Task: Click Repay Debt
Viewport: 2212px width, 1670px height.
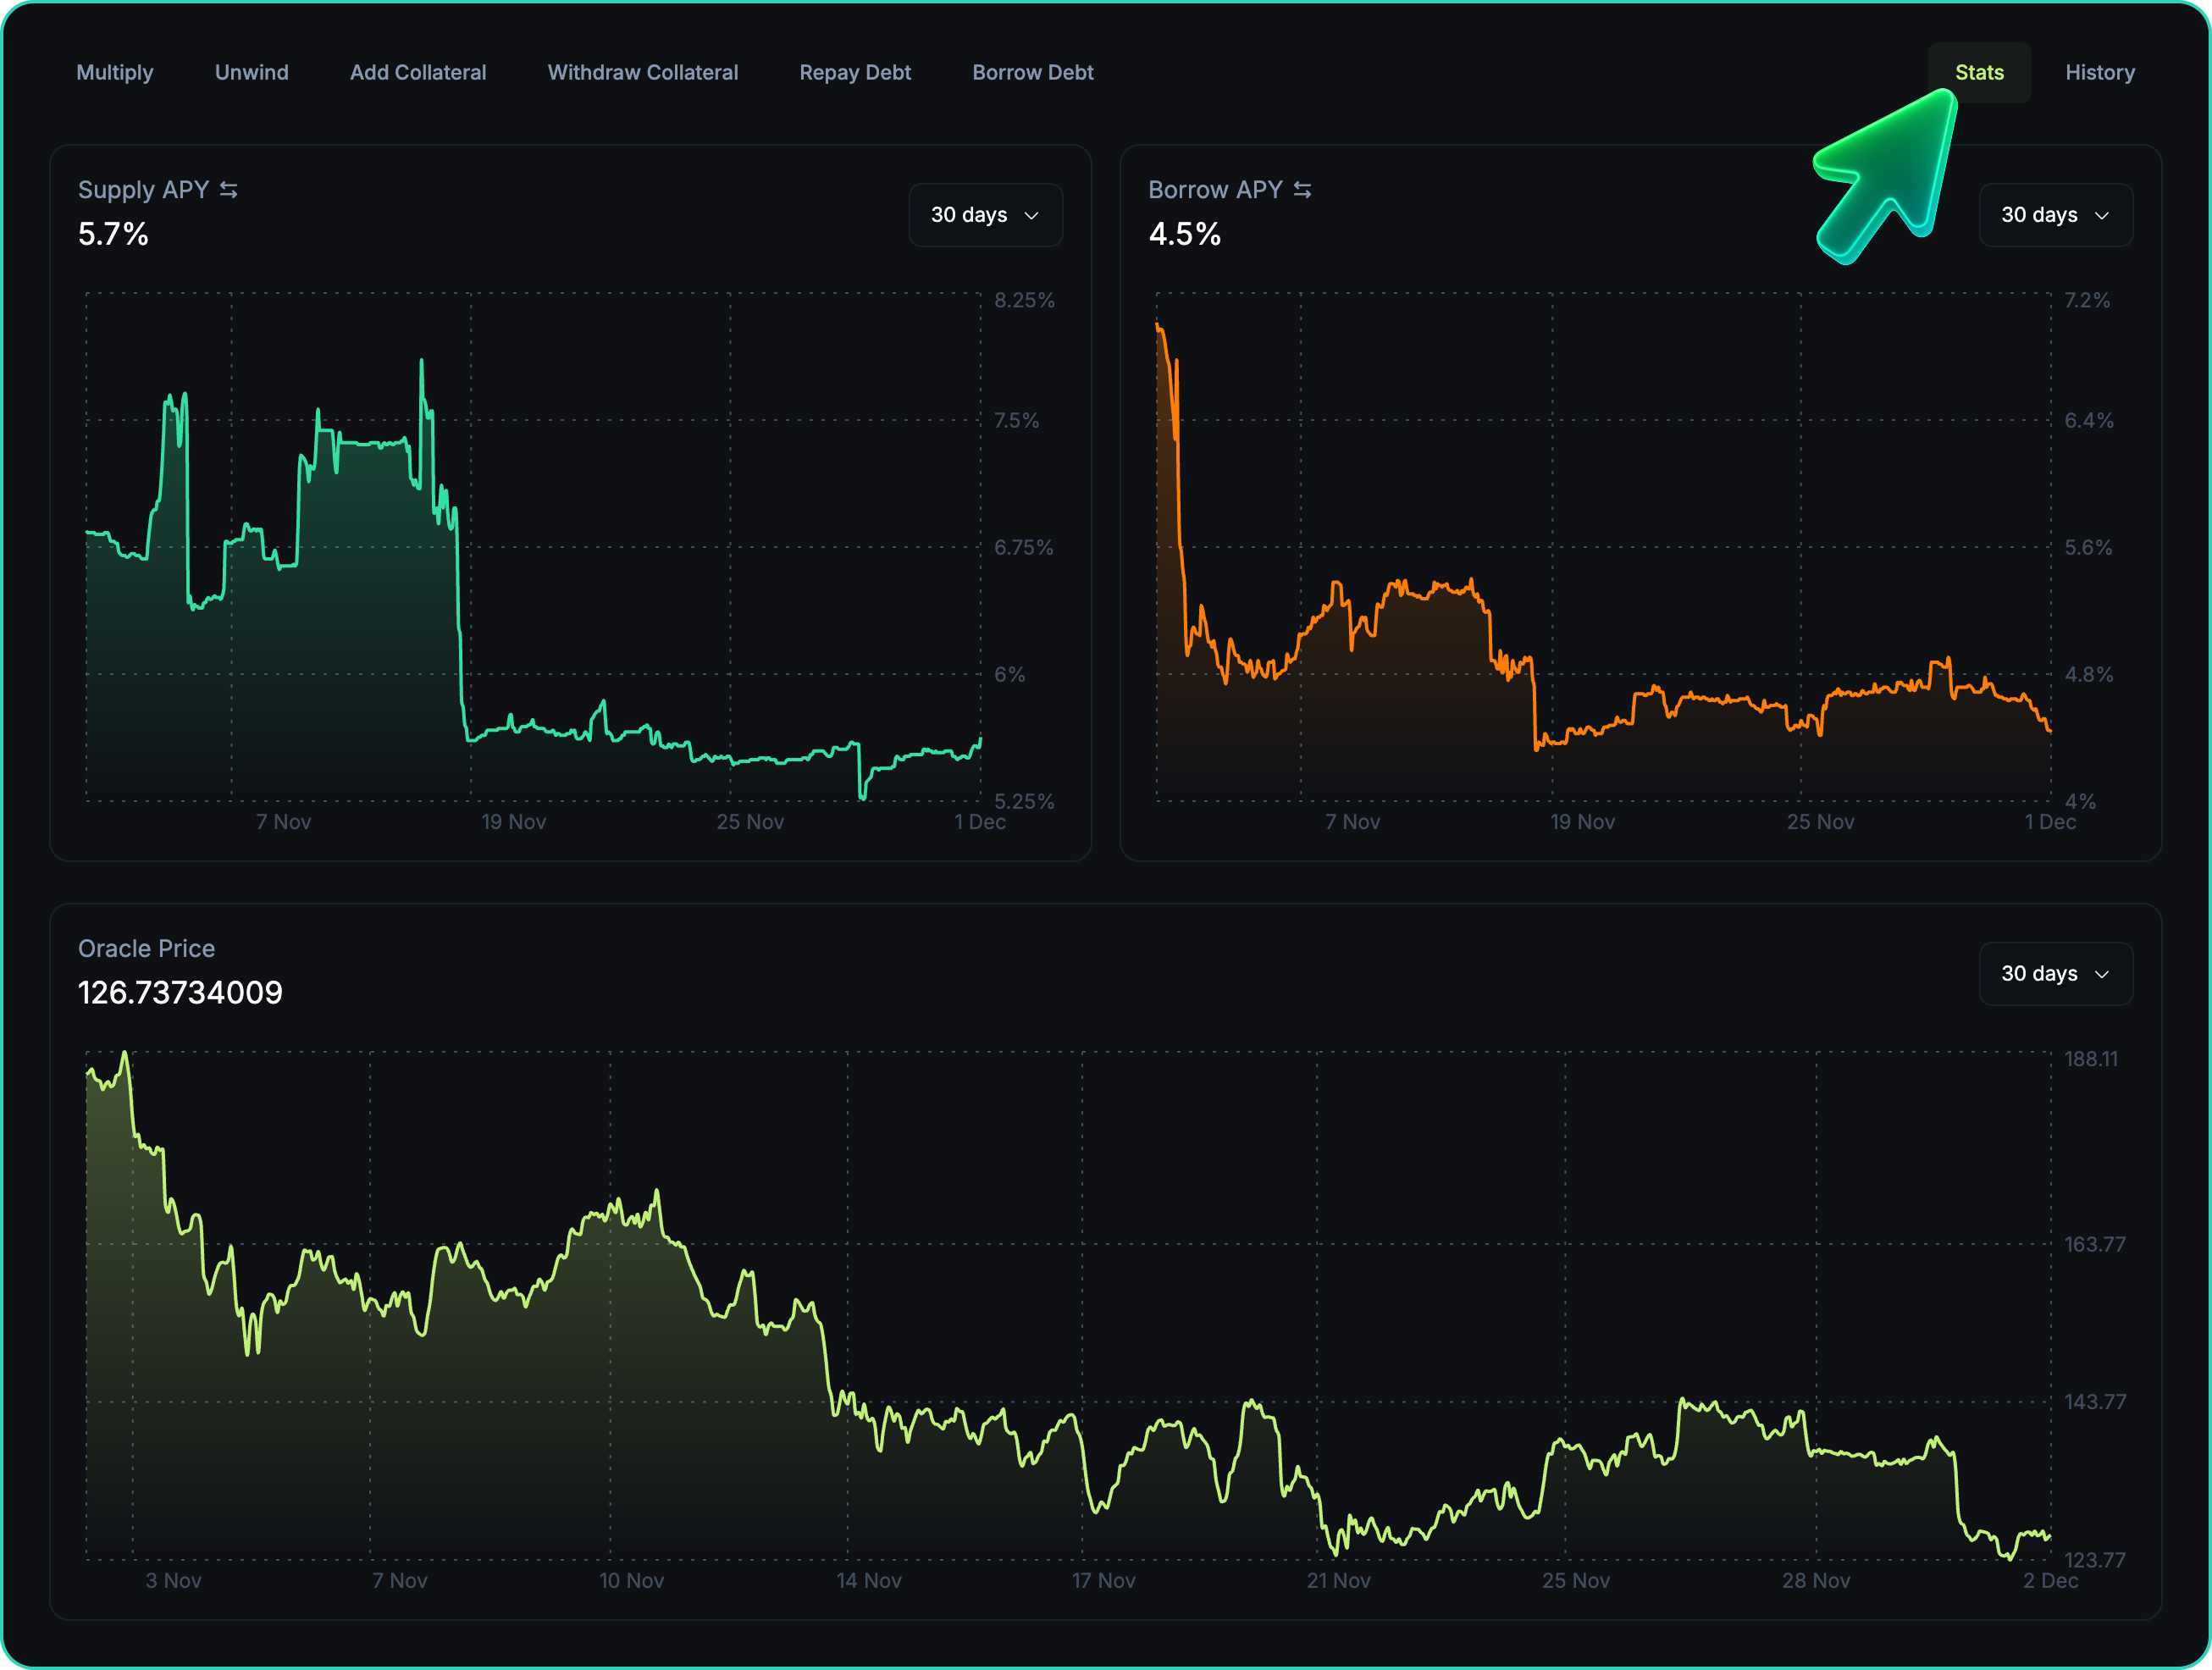Action: [855, 72]
